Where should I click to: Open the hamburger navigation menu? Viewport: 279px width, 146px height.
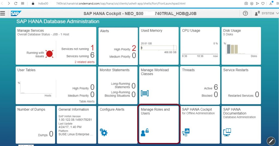pos(2,13)
